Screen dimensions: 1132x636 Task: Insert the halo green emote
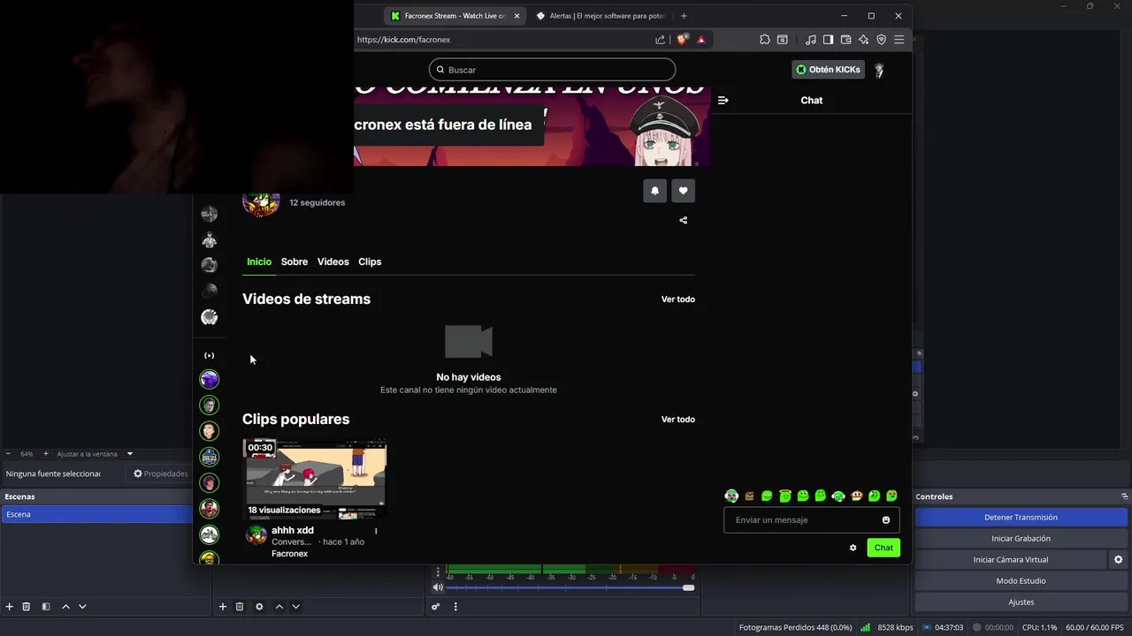[785, 496]
